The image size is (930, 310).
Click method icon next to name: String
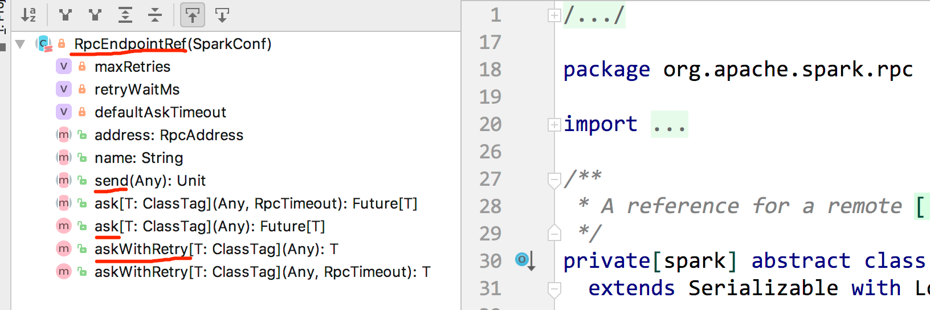pyautogui.click(x=64, y=158)
